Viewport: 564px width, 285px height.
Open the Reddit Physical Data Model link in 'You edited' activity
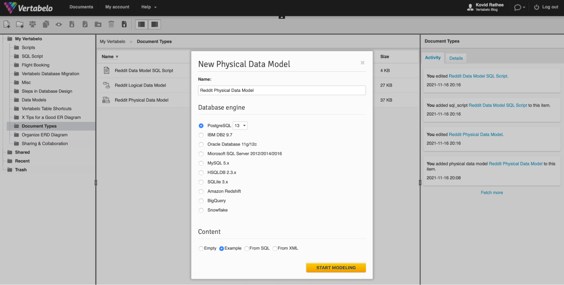click(475, 134)
